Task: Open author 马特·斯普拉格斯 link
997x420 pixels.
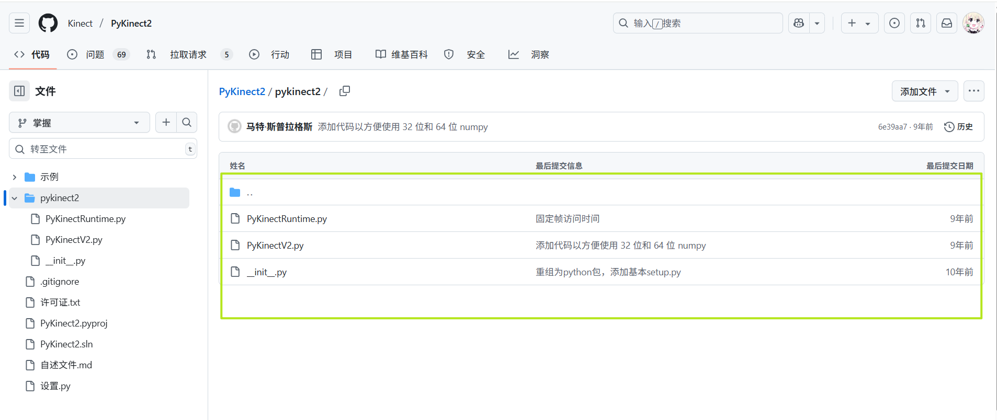Action: pyautogui.click(x=279, y=127)
